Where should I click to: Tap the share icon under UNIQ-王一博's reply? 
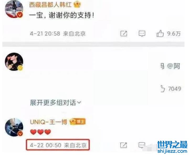[124, 145]
